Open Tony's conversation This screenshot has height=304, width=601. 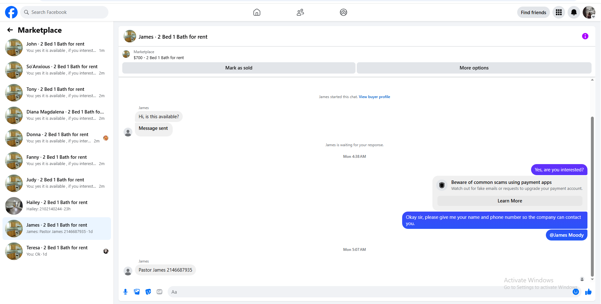[x=57, y=93]
